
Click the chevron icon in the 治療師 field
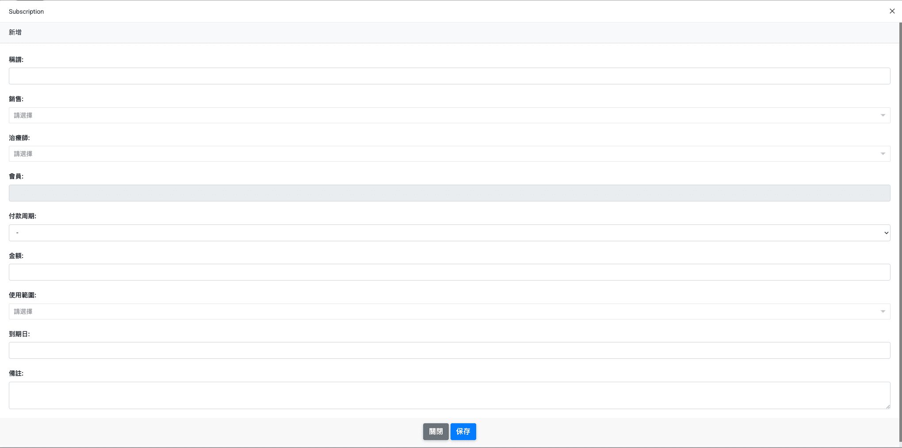[883, 154]
